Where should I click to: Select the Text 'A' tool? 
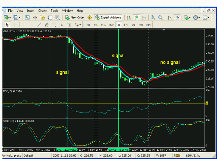click(x=62, y=25)
